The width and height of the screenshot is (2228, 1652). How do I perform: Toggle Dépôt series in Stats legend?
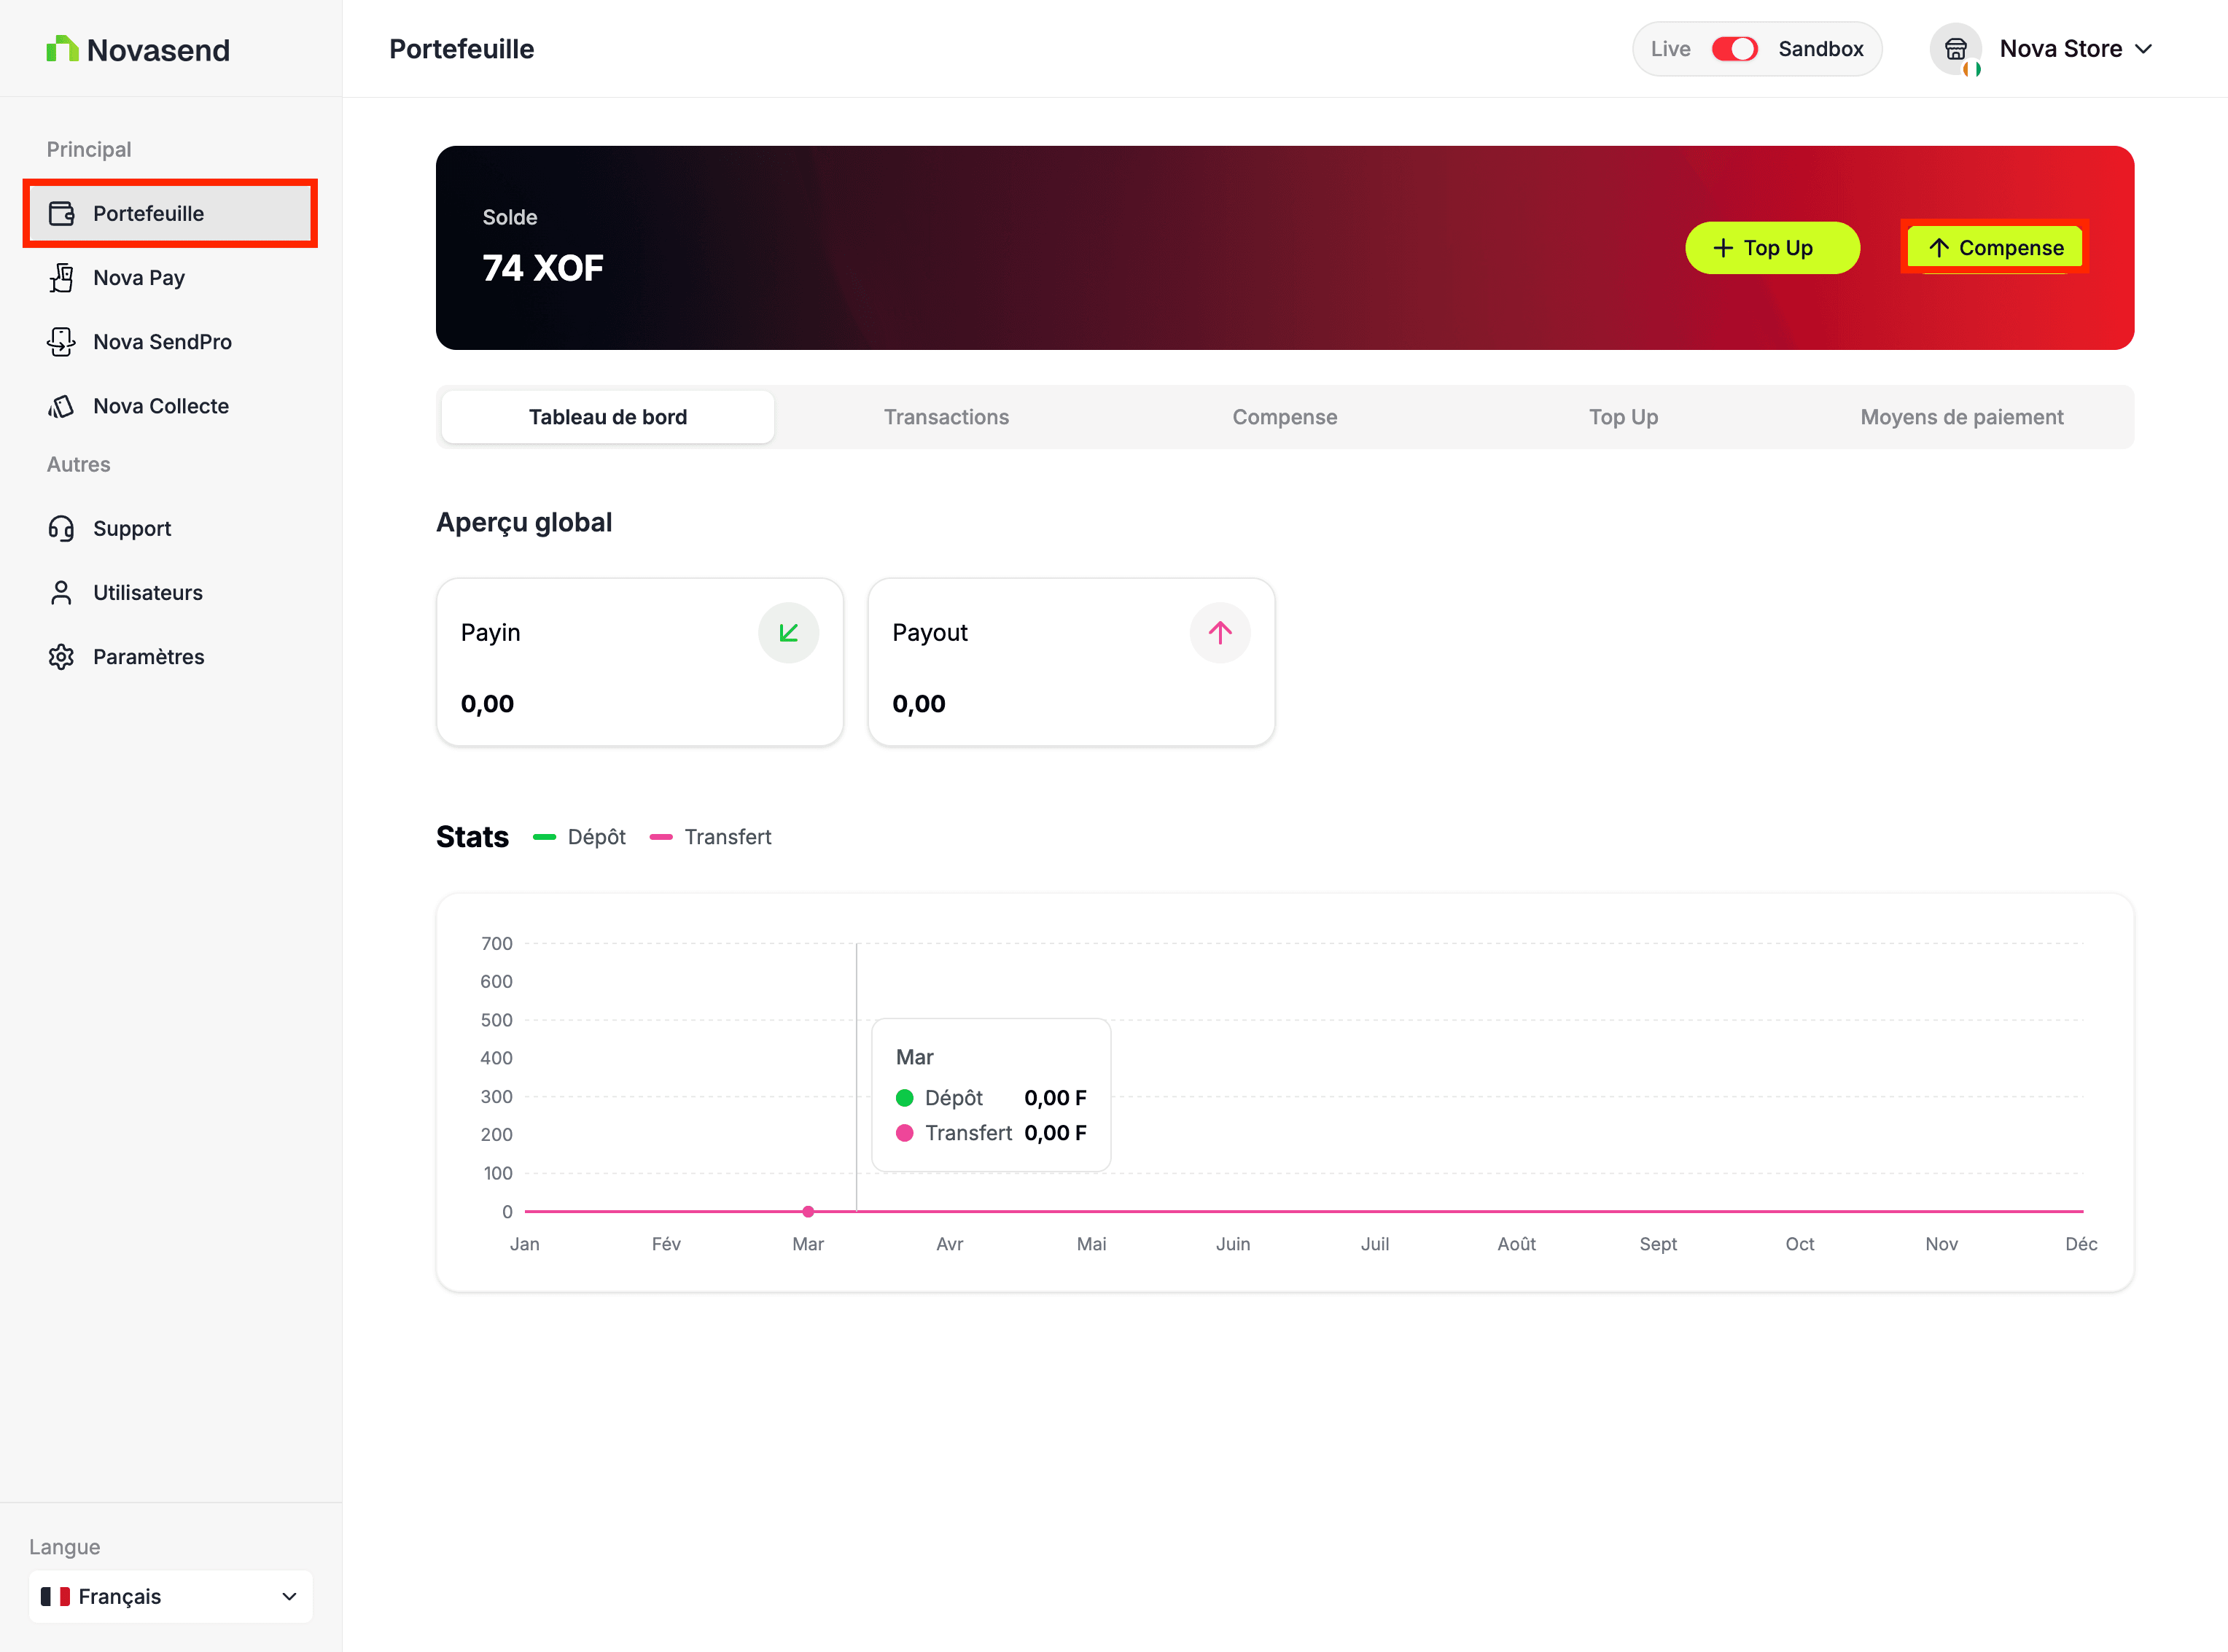[579, 837]
